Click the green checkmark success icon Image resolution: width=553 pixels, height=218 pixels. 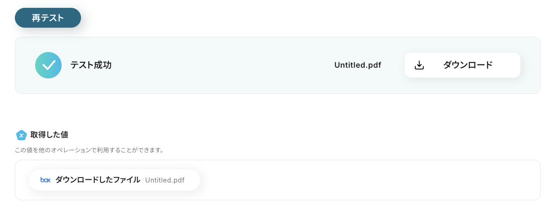point(48,65)
